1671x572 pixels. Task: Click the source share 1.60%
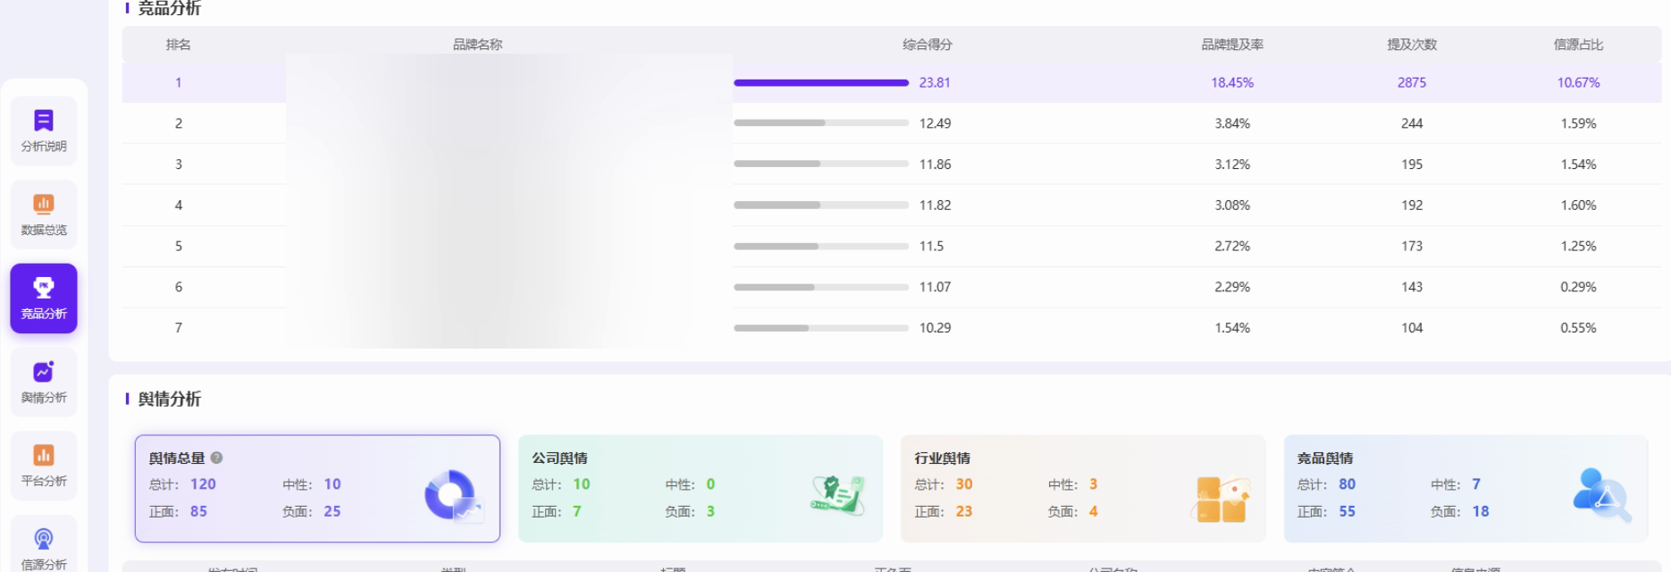(x=1578, y=205)
